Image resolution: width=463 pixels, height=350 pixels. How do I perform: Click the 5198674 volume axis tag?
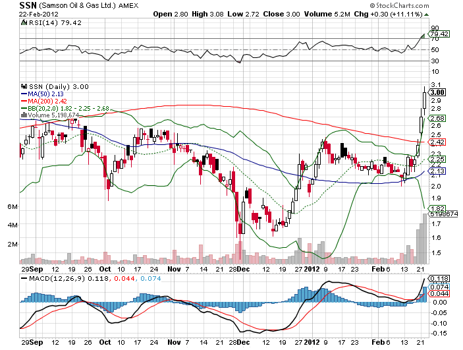click(444, 214)
